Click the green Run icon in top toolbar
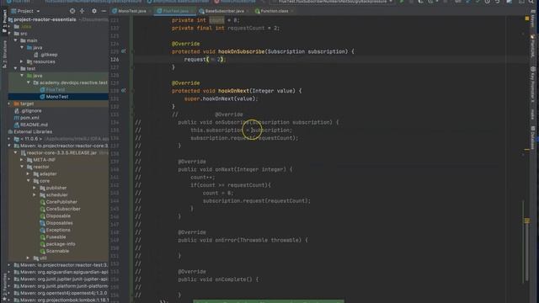The height and width of the screenshot is (303, 539). [x=401, y=2]
